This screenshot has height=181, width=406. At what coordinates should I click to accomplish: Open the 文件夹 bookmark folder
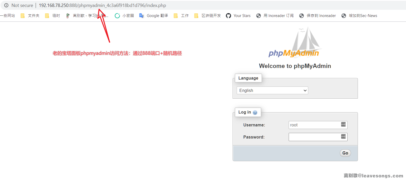tap(30, 16)
